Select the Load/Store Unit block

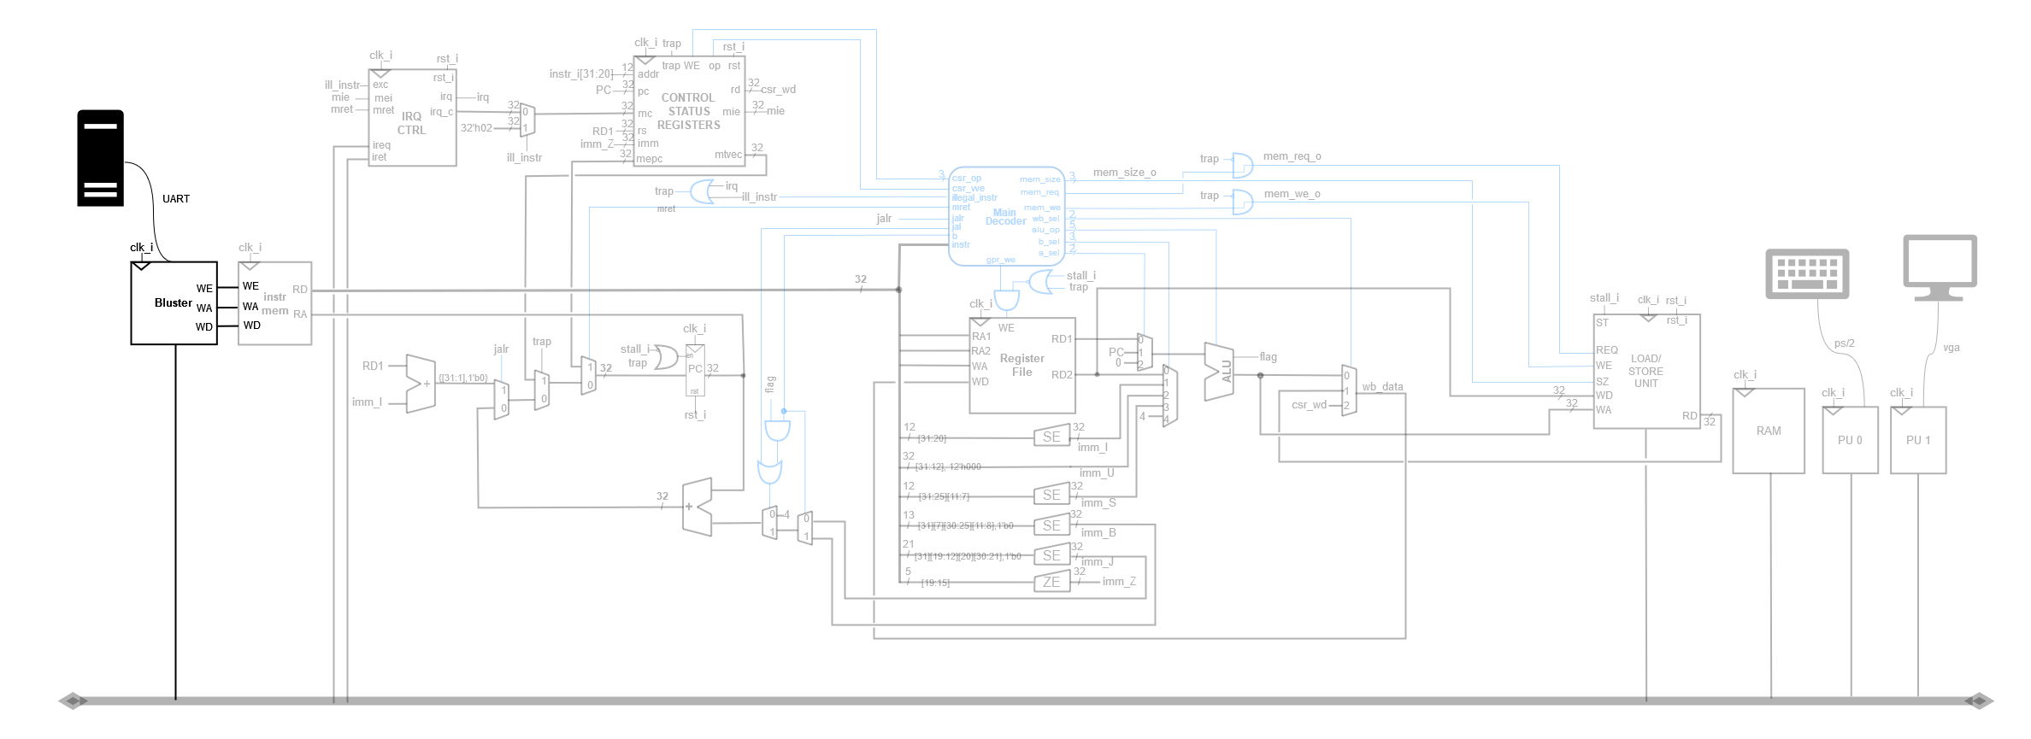click(x=1646, y=372)
